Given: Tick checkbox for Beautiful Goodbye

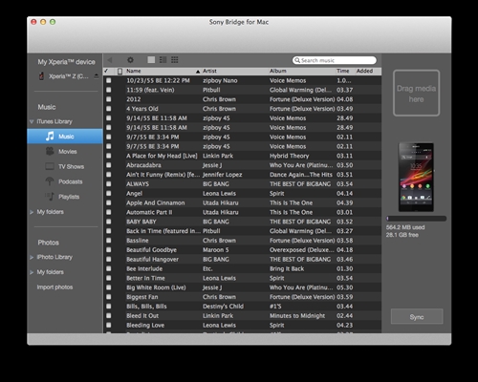Looking at the screenshot, I should point(109,250).
